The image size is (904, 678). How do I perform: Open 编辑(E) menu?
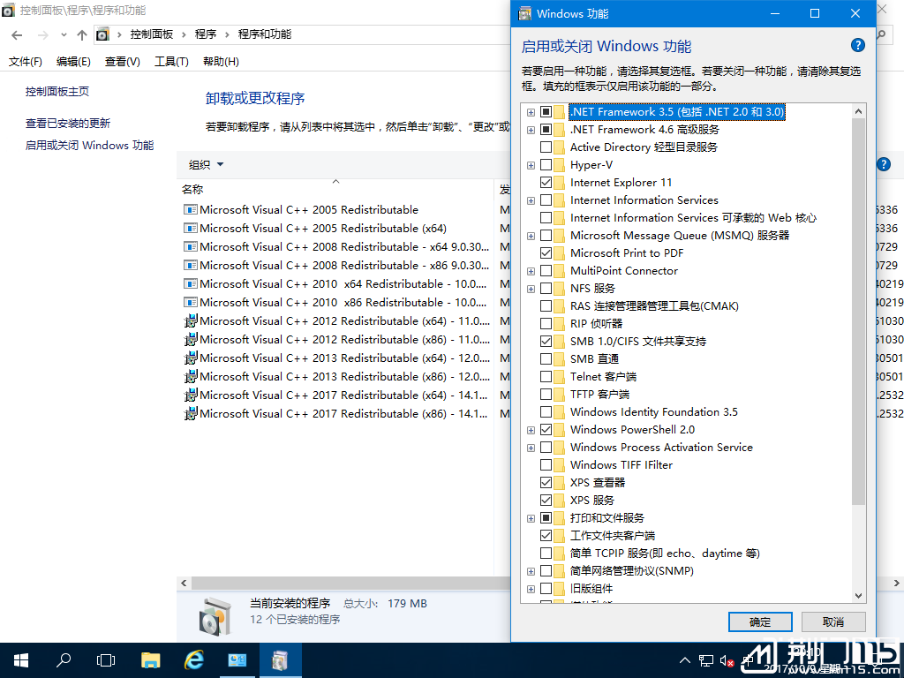click(x=73, y=62)
